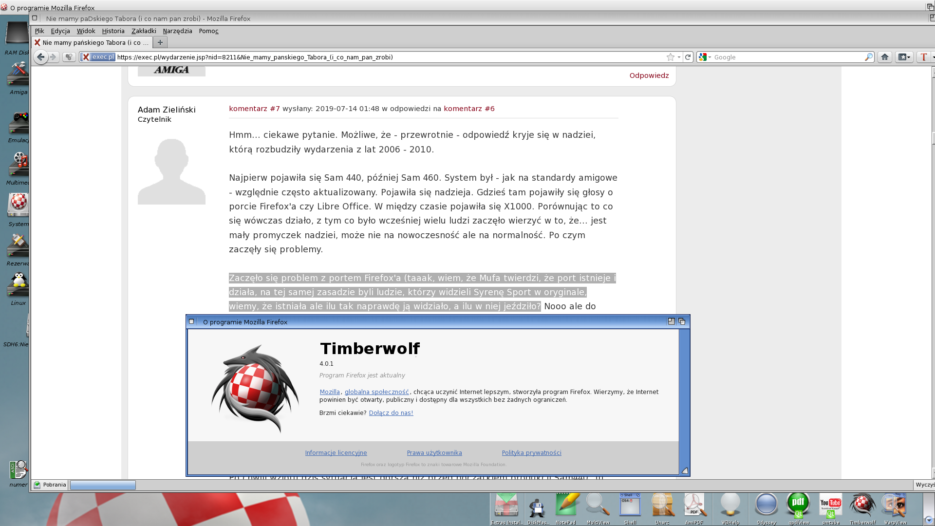Image resolution: width=935 pixels, height=526 pixels.
Task: Open 'Informacje licencyjne' link
Action: coord(336,452)
